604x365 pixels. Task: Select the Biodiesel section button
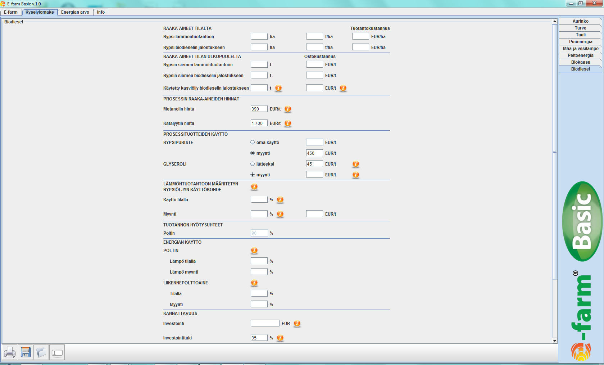click(580, 69)
